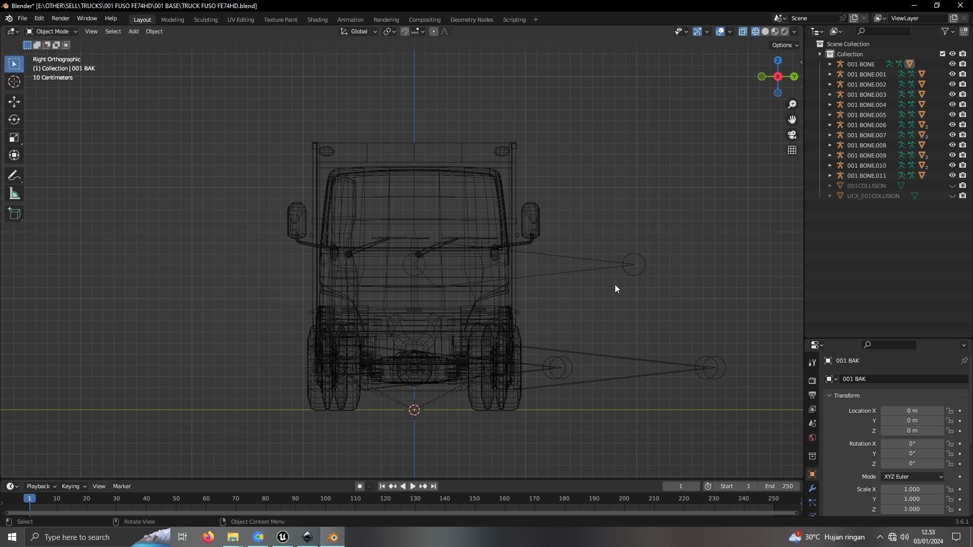Viewport: 973px width, 547px height.
Task: Collapse the Transform panel
Action: (x=829, y=396)
